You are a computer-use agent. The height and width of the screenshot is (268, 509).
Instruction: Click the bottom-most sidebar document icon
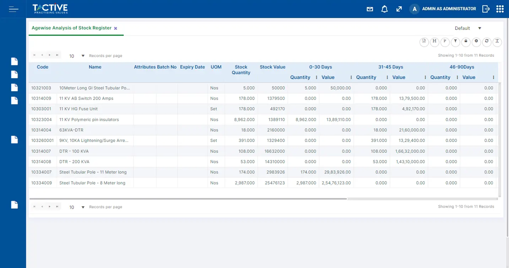coord(14,205)
